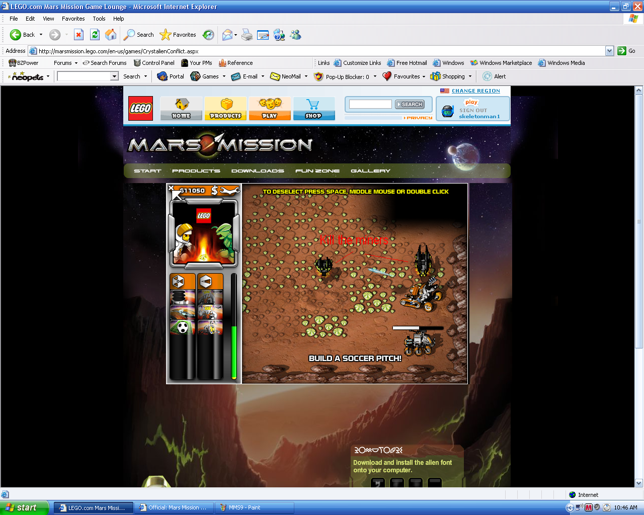Expand the Neopets Games dropdown
The height and width of the screenshot is (515, 644).
point(224,76)
